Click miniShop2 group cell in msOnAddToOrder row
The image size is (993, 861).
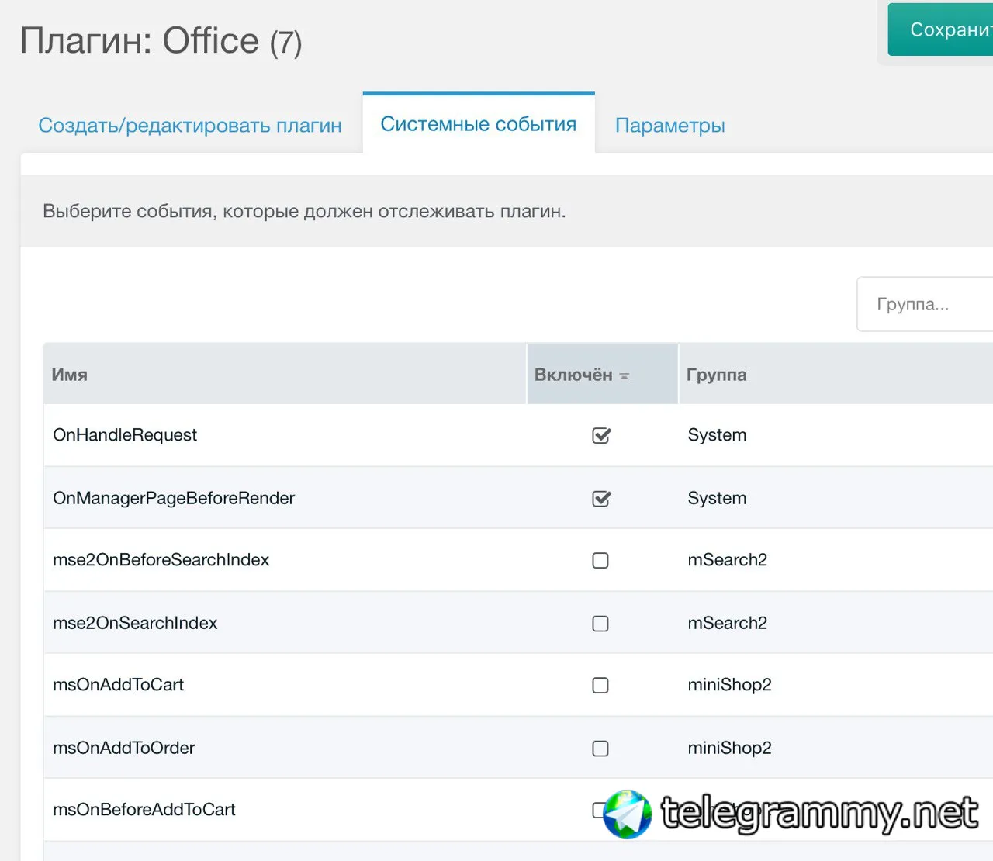tap(729, 748)
